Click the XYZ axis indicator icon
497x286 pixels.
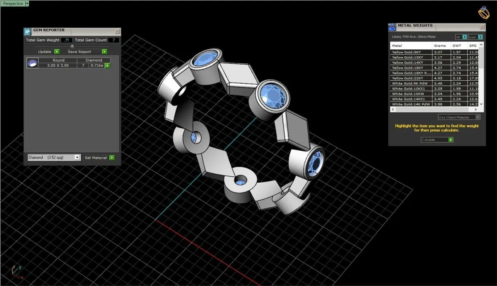pyautogui.click(x=17, y=272)
